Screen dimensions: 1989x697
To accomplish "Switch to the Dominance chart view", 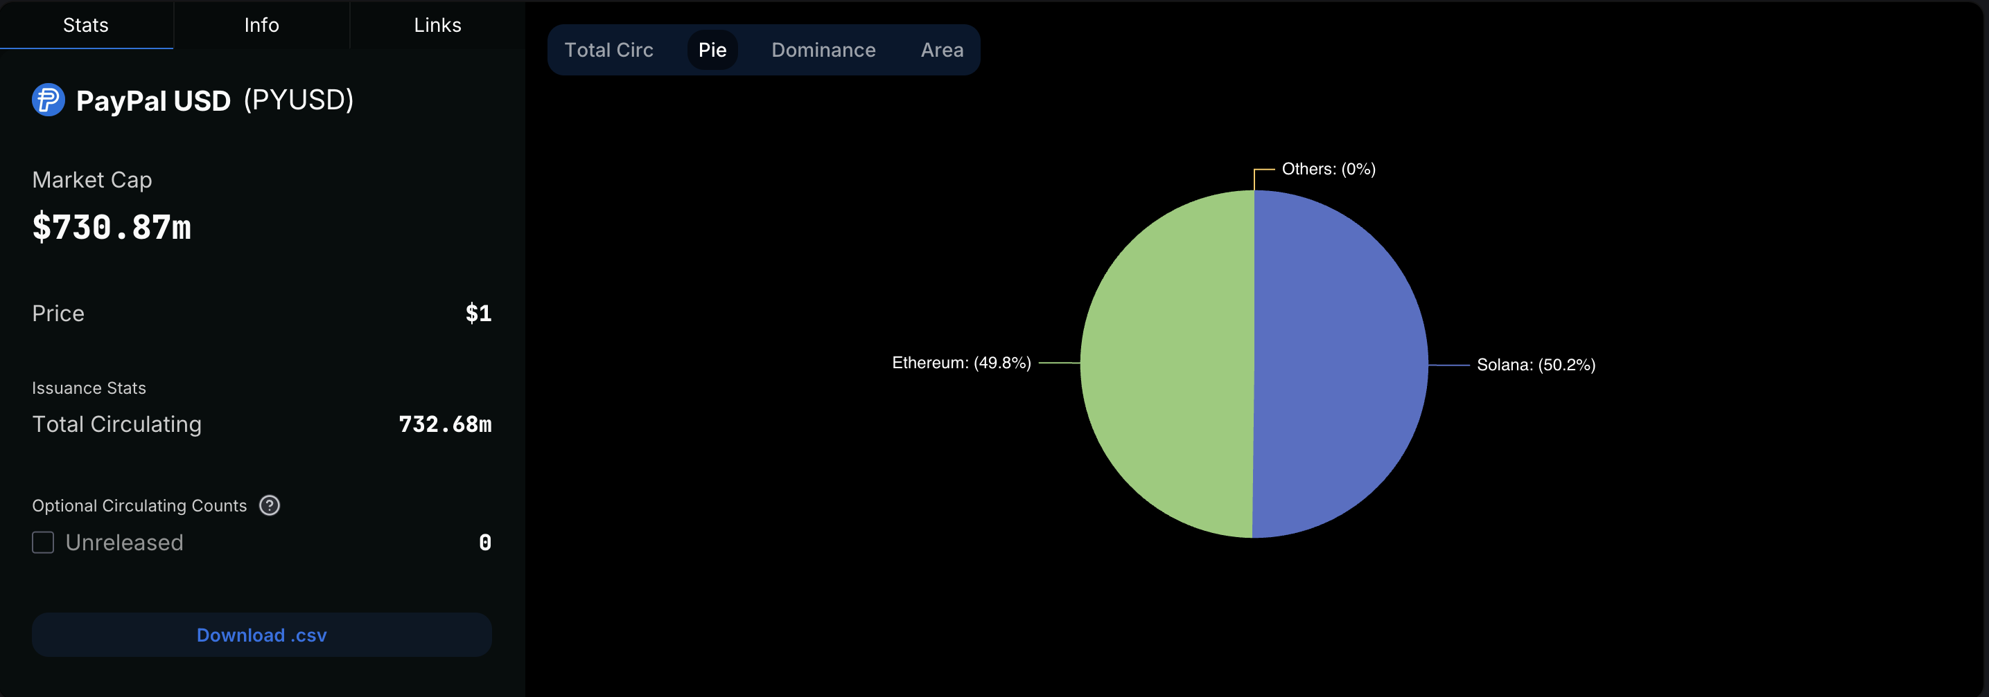I will (x=823, y=50).
